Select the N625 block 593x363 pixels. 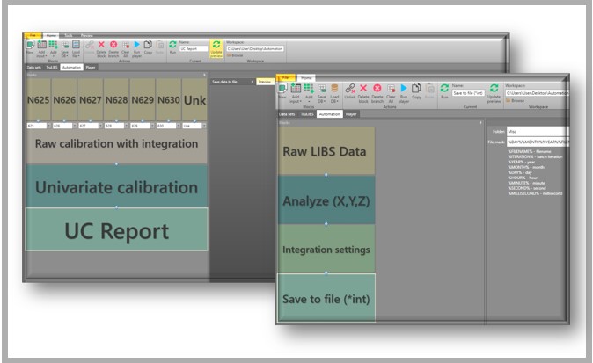(38, 99)
